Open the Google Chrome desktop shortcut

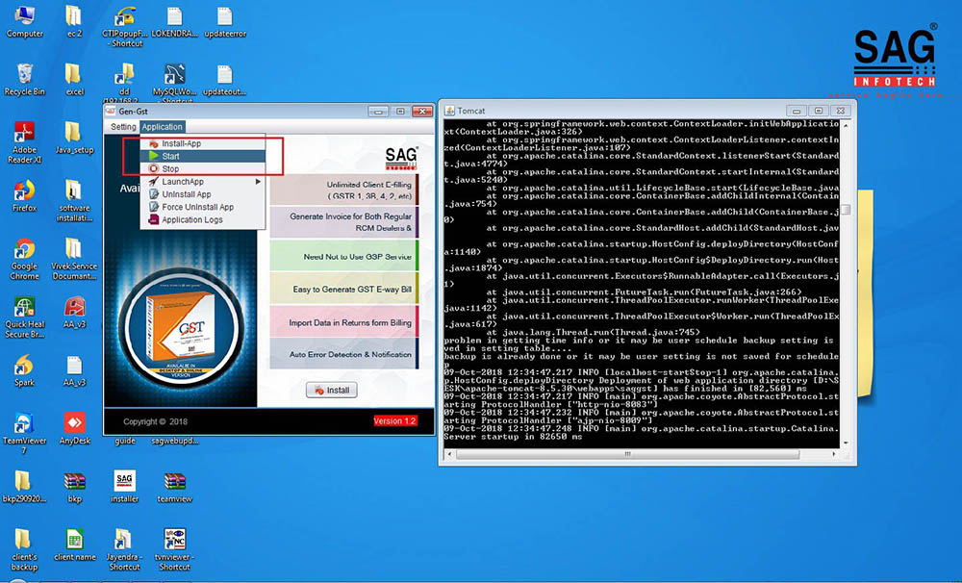pos(24,250)
